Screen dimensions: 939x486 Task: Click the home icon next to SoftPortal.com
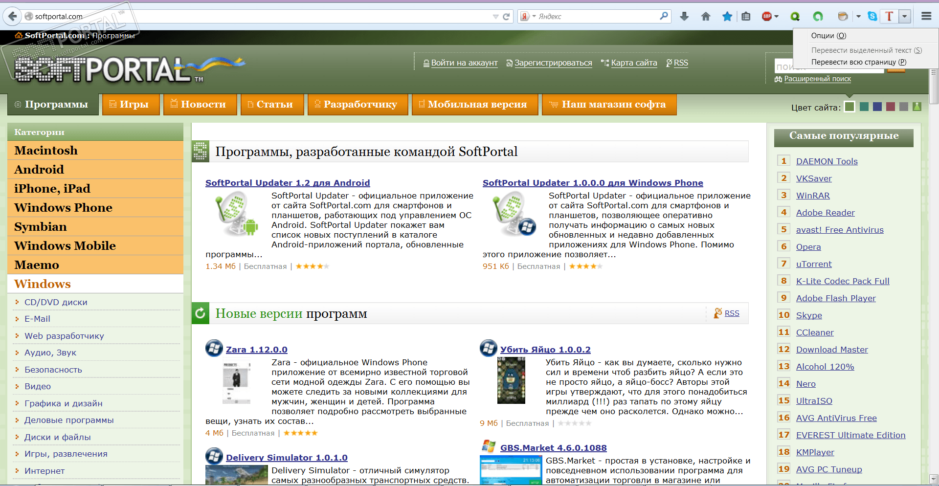point(19,35)
